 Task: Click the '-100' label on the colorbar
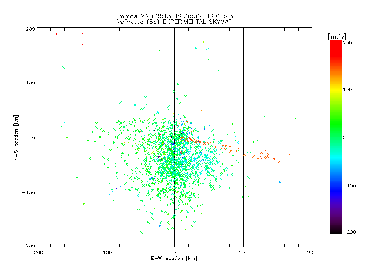click(x=349, y=186)
